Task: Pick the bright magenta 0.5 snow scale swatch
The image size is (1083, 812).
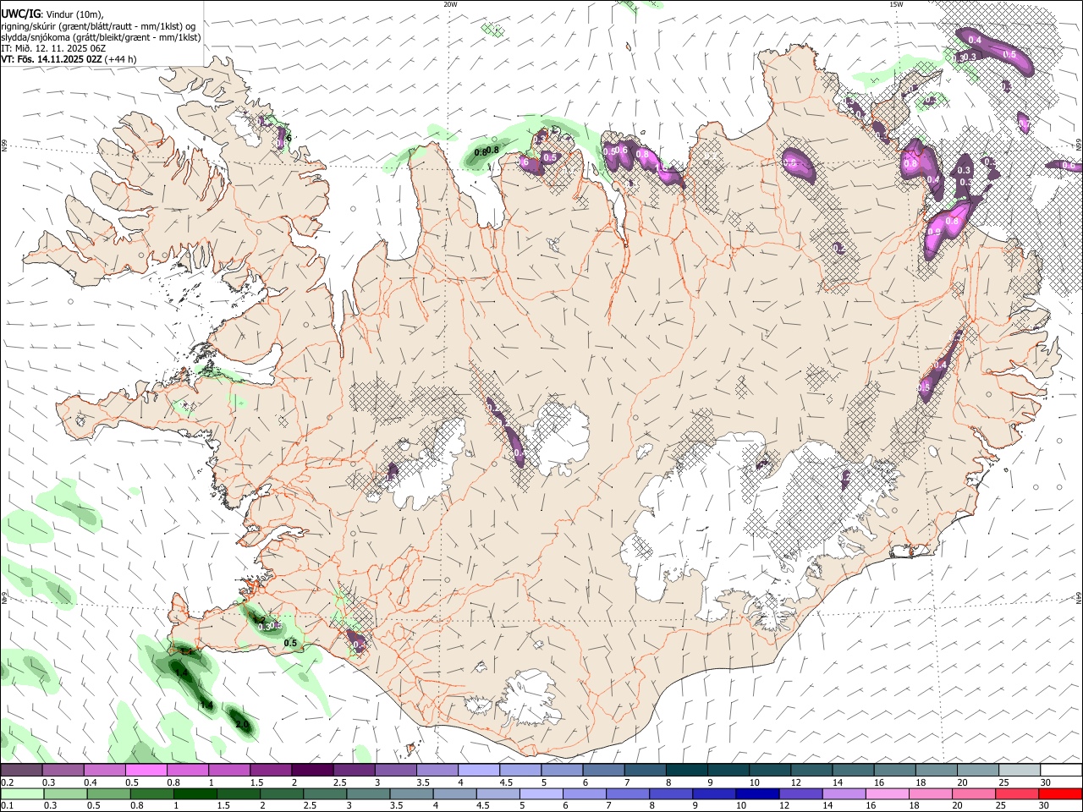Action: click(146, 770)
